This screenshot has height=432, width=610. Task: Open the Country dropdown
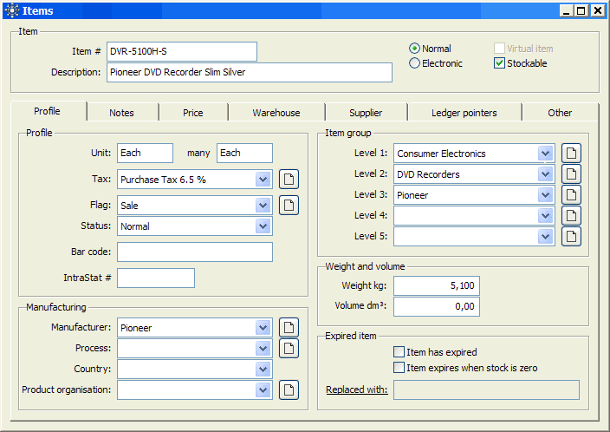[263, 370]
